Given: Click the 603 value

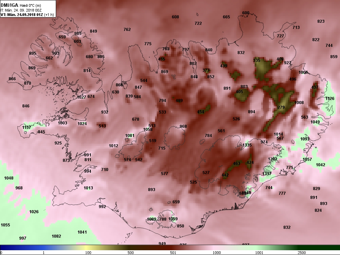Looking at the screenshot, I should click(x=78, y=41).
